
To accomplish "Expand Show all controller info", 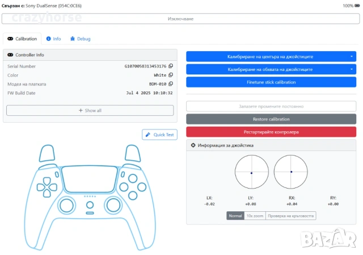I will click(90, 110).
